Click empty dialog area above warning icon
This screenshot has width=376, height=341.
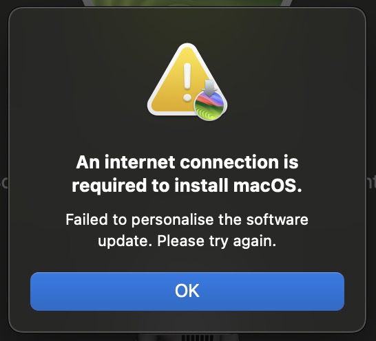point(187,25)
